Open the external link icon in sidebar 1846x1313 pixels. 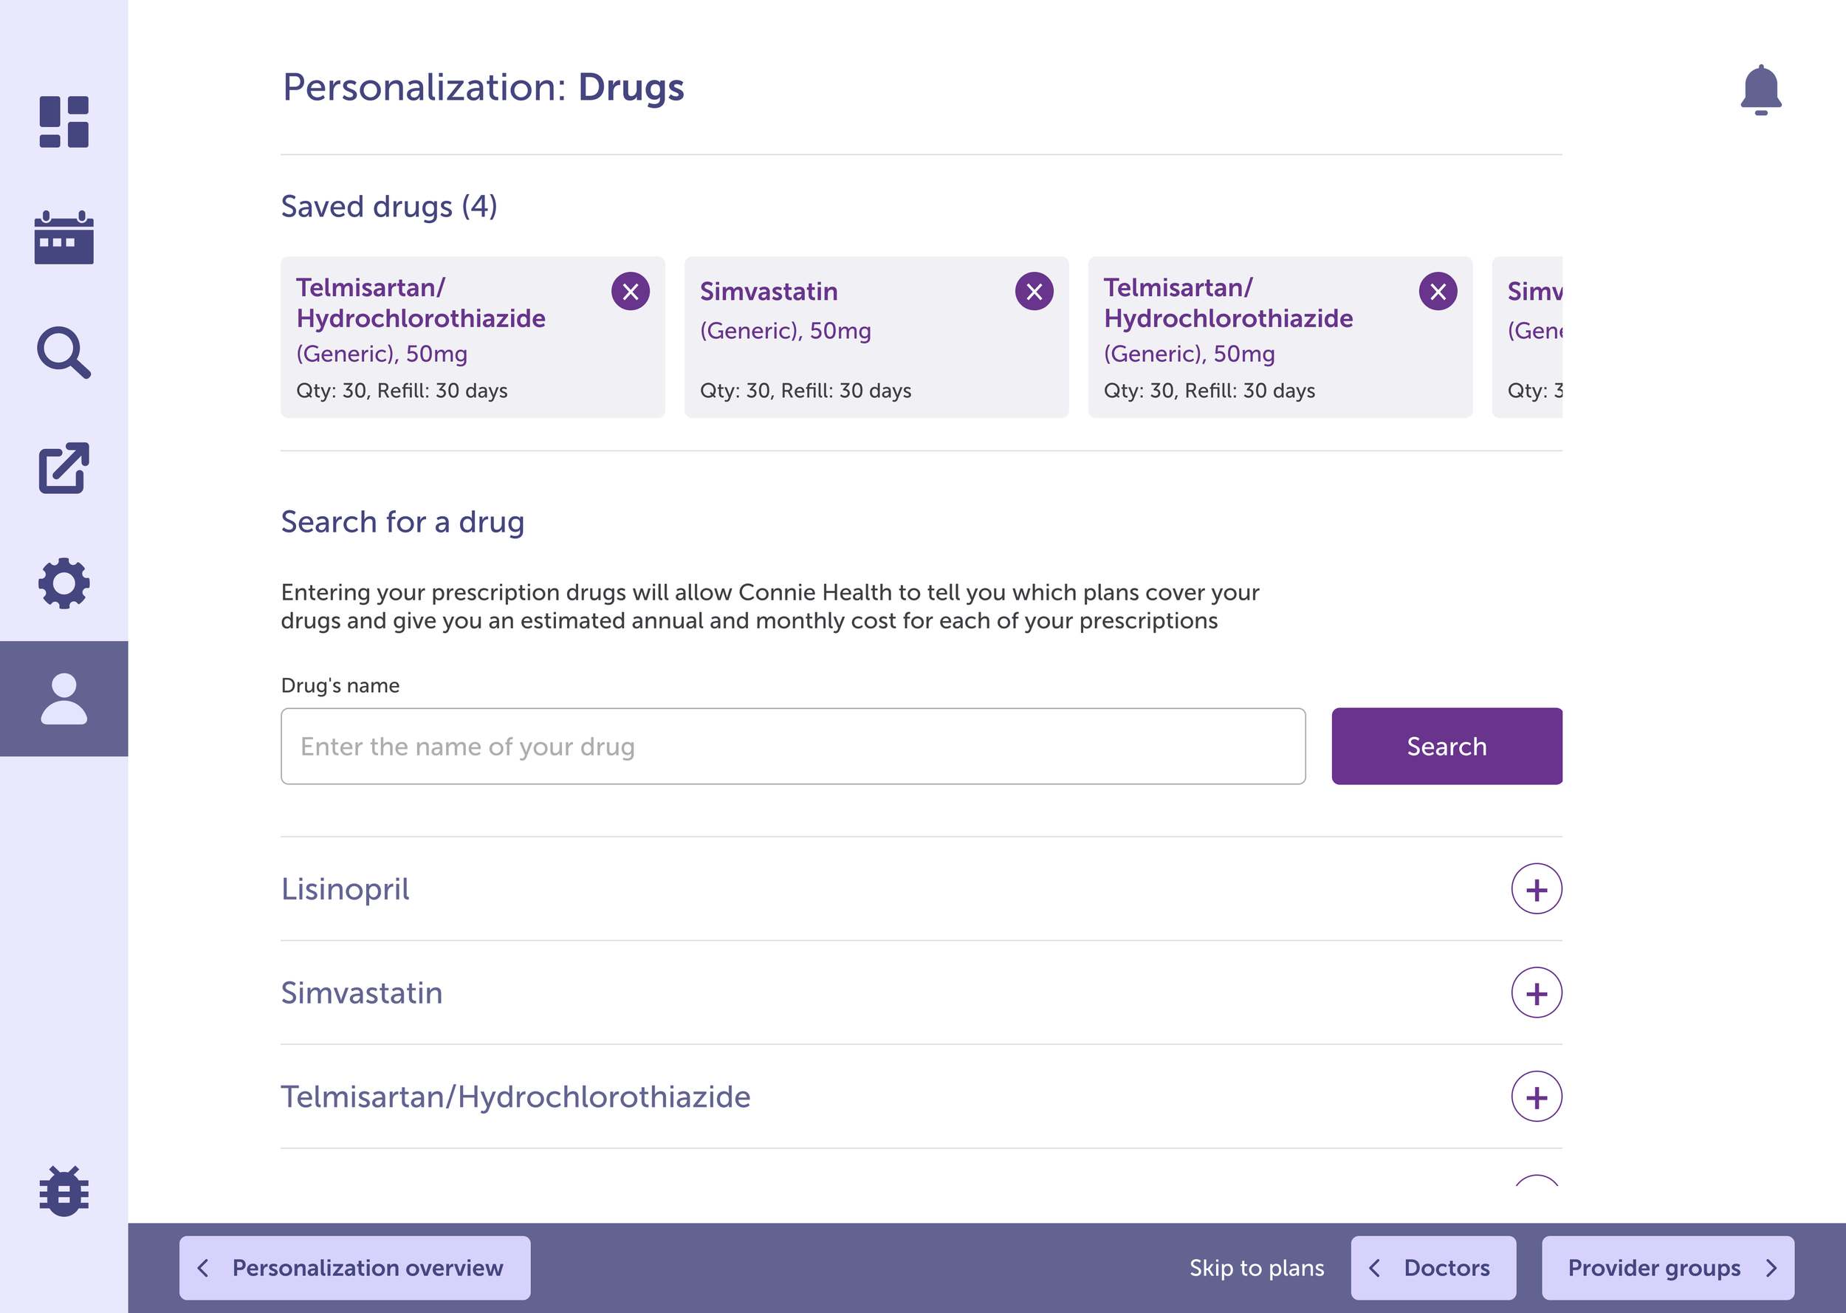coord(64,468)
